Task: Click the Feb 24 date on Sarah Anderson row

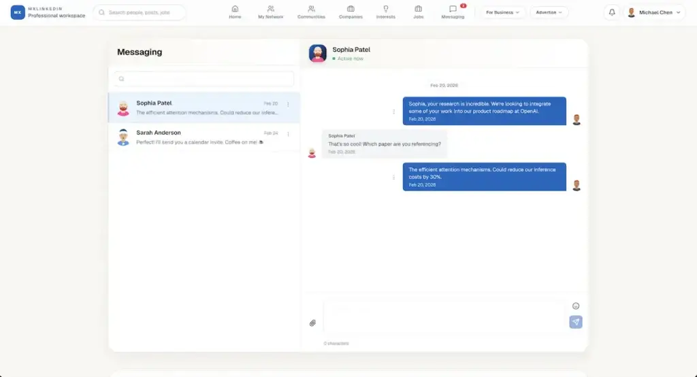Action: [x=271, y=133]
